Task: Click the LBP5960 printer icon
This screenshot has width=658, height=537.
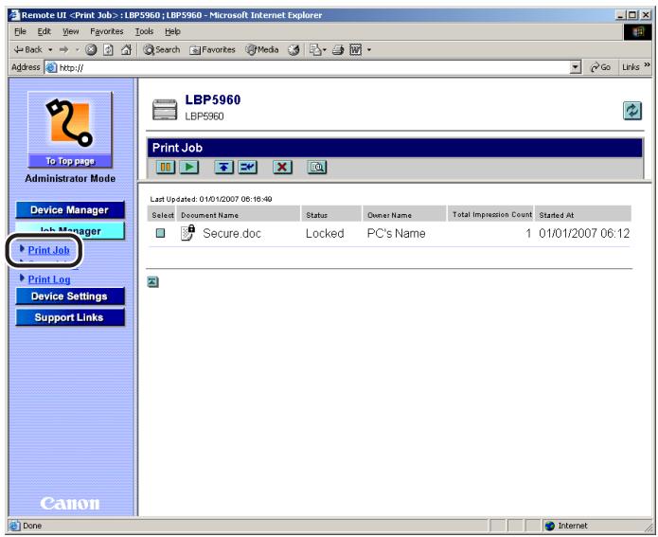Action: click(x=165, y=110)
